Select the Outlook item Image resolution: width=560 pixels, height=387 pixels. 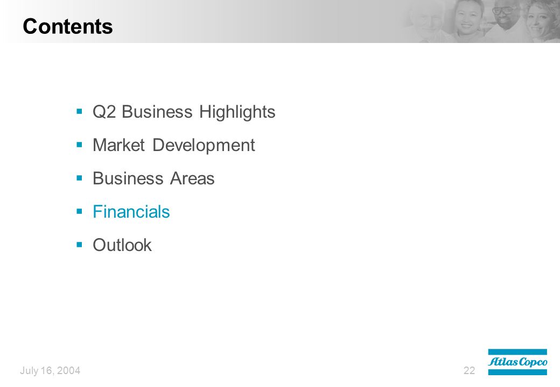click(122, 245)
